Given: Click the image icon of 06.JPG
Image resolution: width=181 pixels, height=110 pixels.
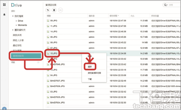Looking at the screenshot, I should pos(48,37).
